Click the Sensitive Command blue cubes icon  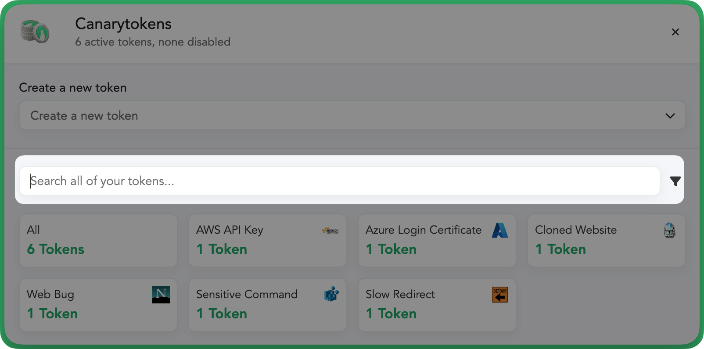pos(331,294)
